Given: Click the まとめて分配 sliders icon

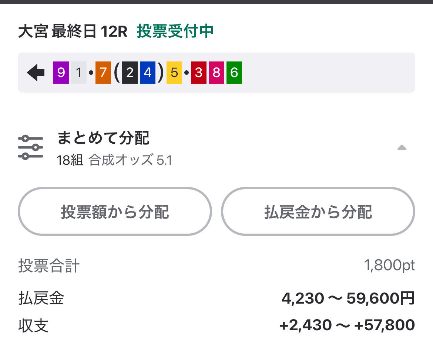Looking at the screenshot, I should [31, 146].
